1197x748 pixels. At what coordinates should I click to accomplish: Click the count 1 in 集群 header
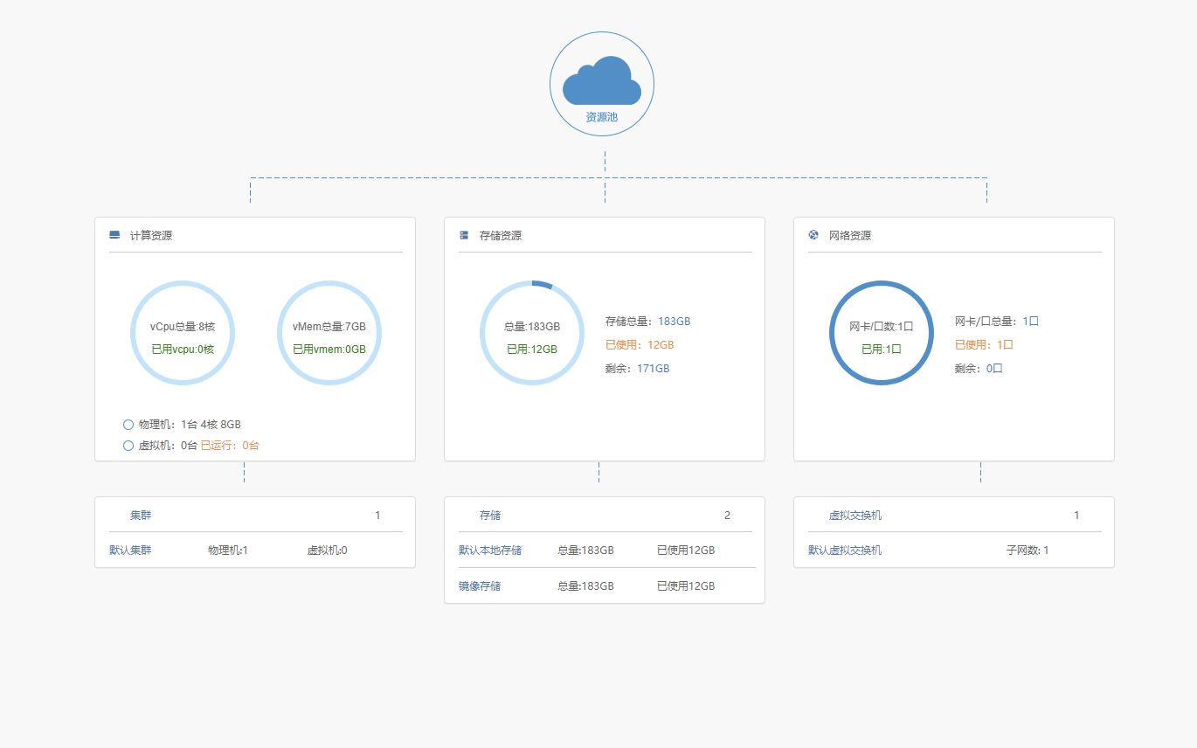pyautogui.click(x=377, y=516)
